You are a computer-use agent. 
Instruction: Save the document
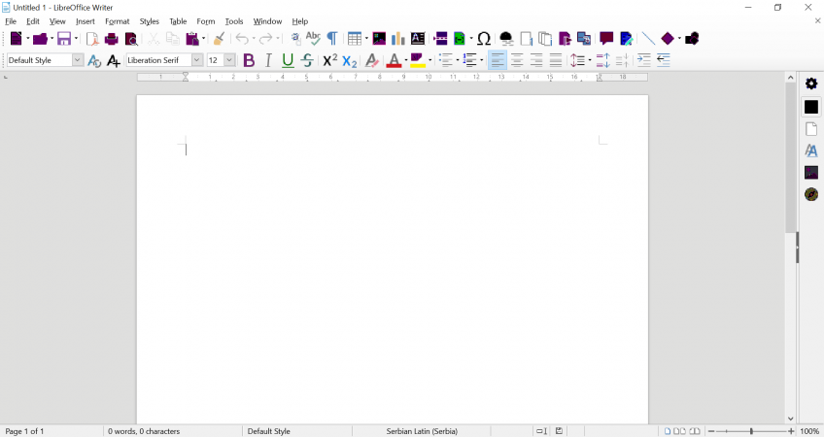point(64,38)
